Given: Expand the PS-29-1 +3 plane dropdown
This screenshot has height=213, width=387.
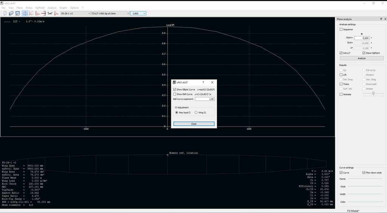Looking at the screenshot, I should point(74,13).
